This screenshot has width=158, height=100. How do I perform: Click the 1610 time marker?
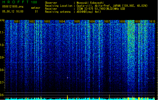(x=152, y=21)
